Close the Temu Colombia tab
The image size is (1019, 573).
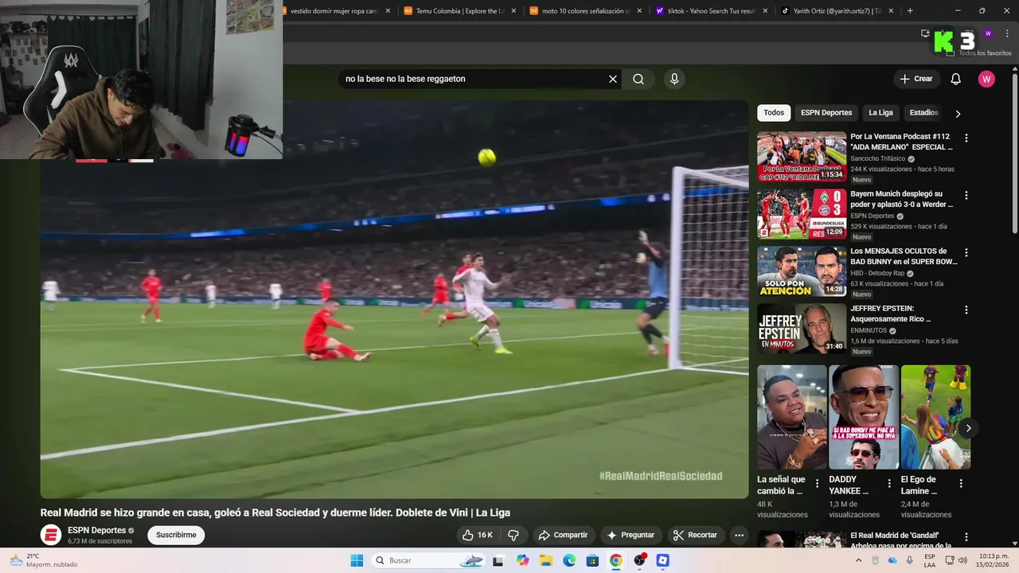[x=513, y=11]
